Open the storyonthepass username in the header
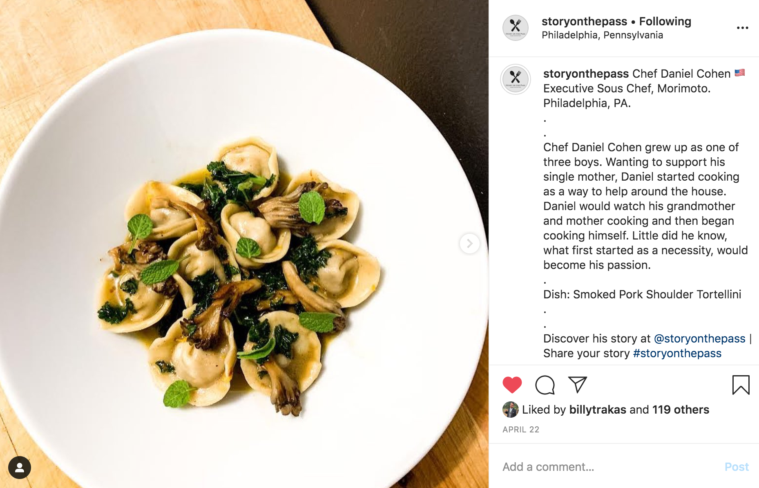Viewport: 759px width, 488px height. click(584, 21)
